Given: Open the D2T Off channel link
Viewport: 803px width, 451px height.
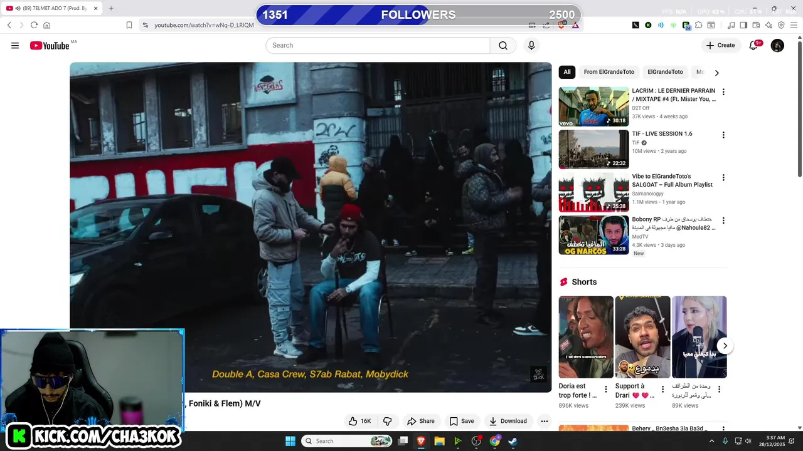Looking at the screenshot, I should (x=641, y=108).
